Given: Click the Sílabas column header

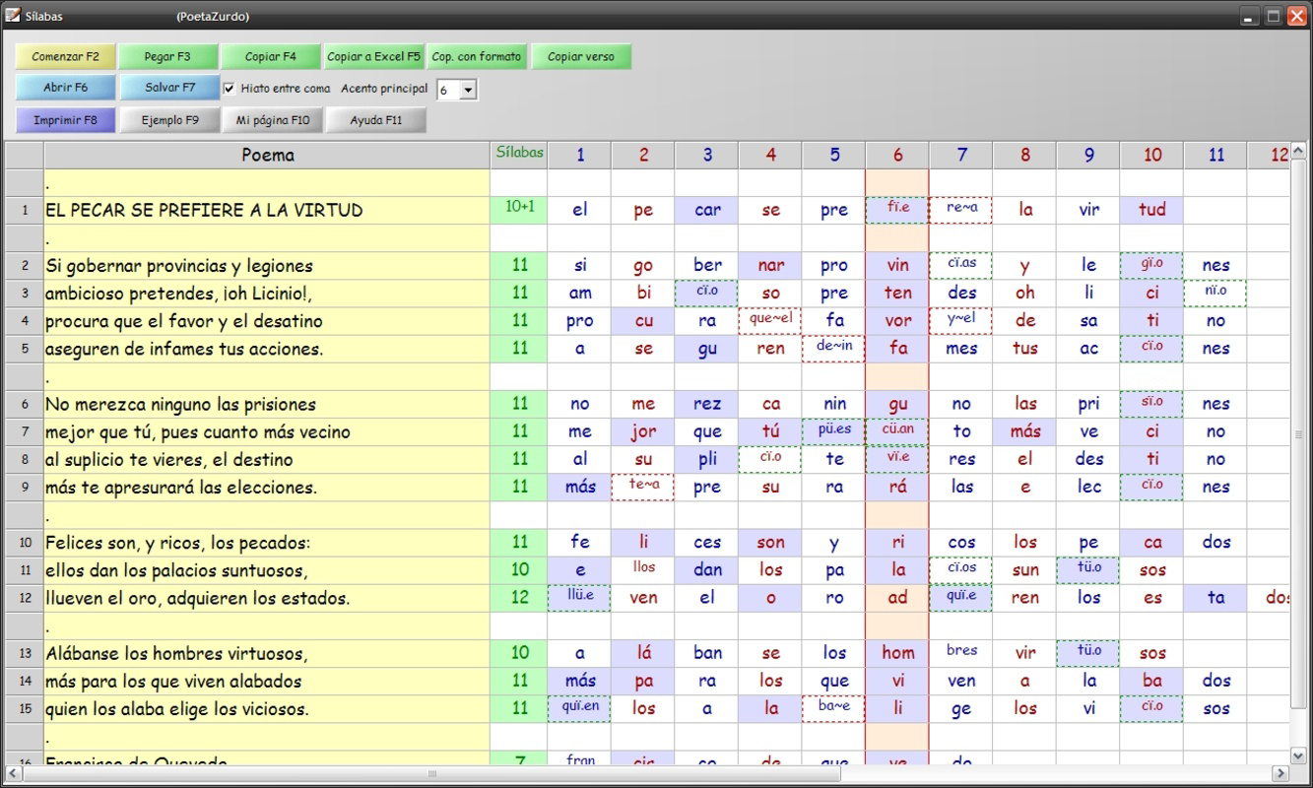Looking at the screenshot, I should [x=519, y=153].
